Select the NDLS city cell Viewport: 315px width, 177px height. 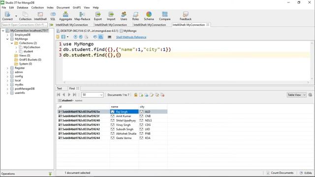153,120
